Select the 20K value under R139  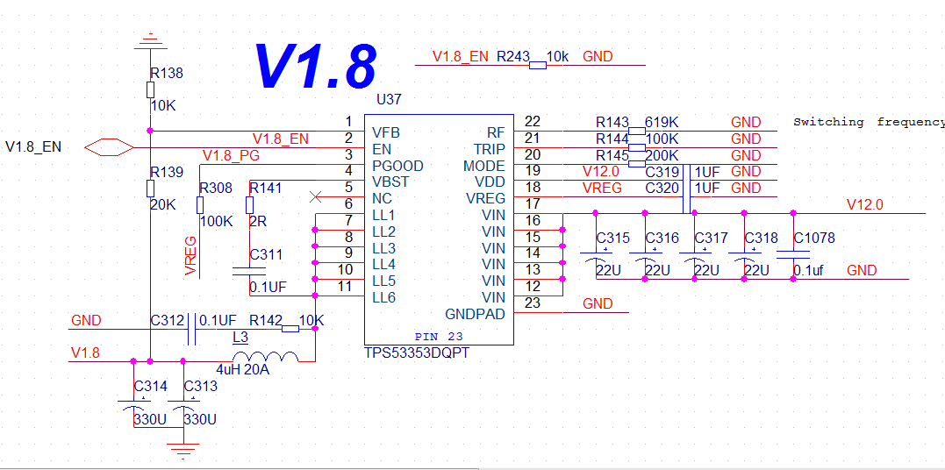click(162, 205)
